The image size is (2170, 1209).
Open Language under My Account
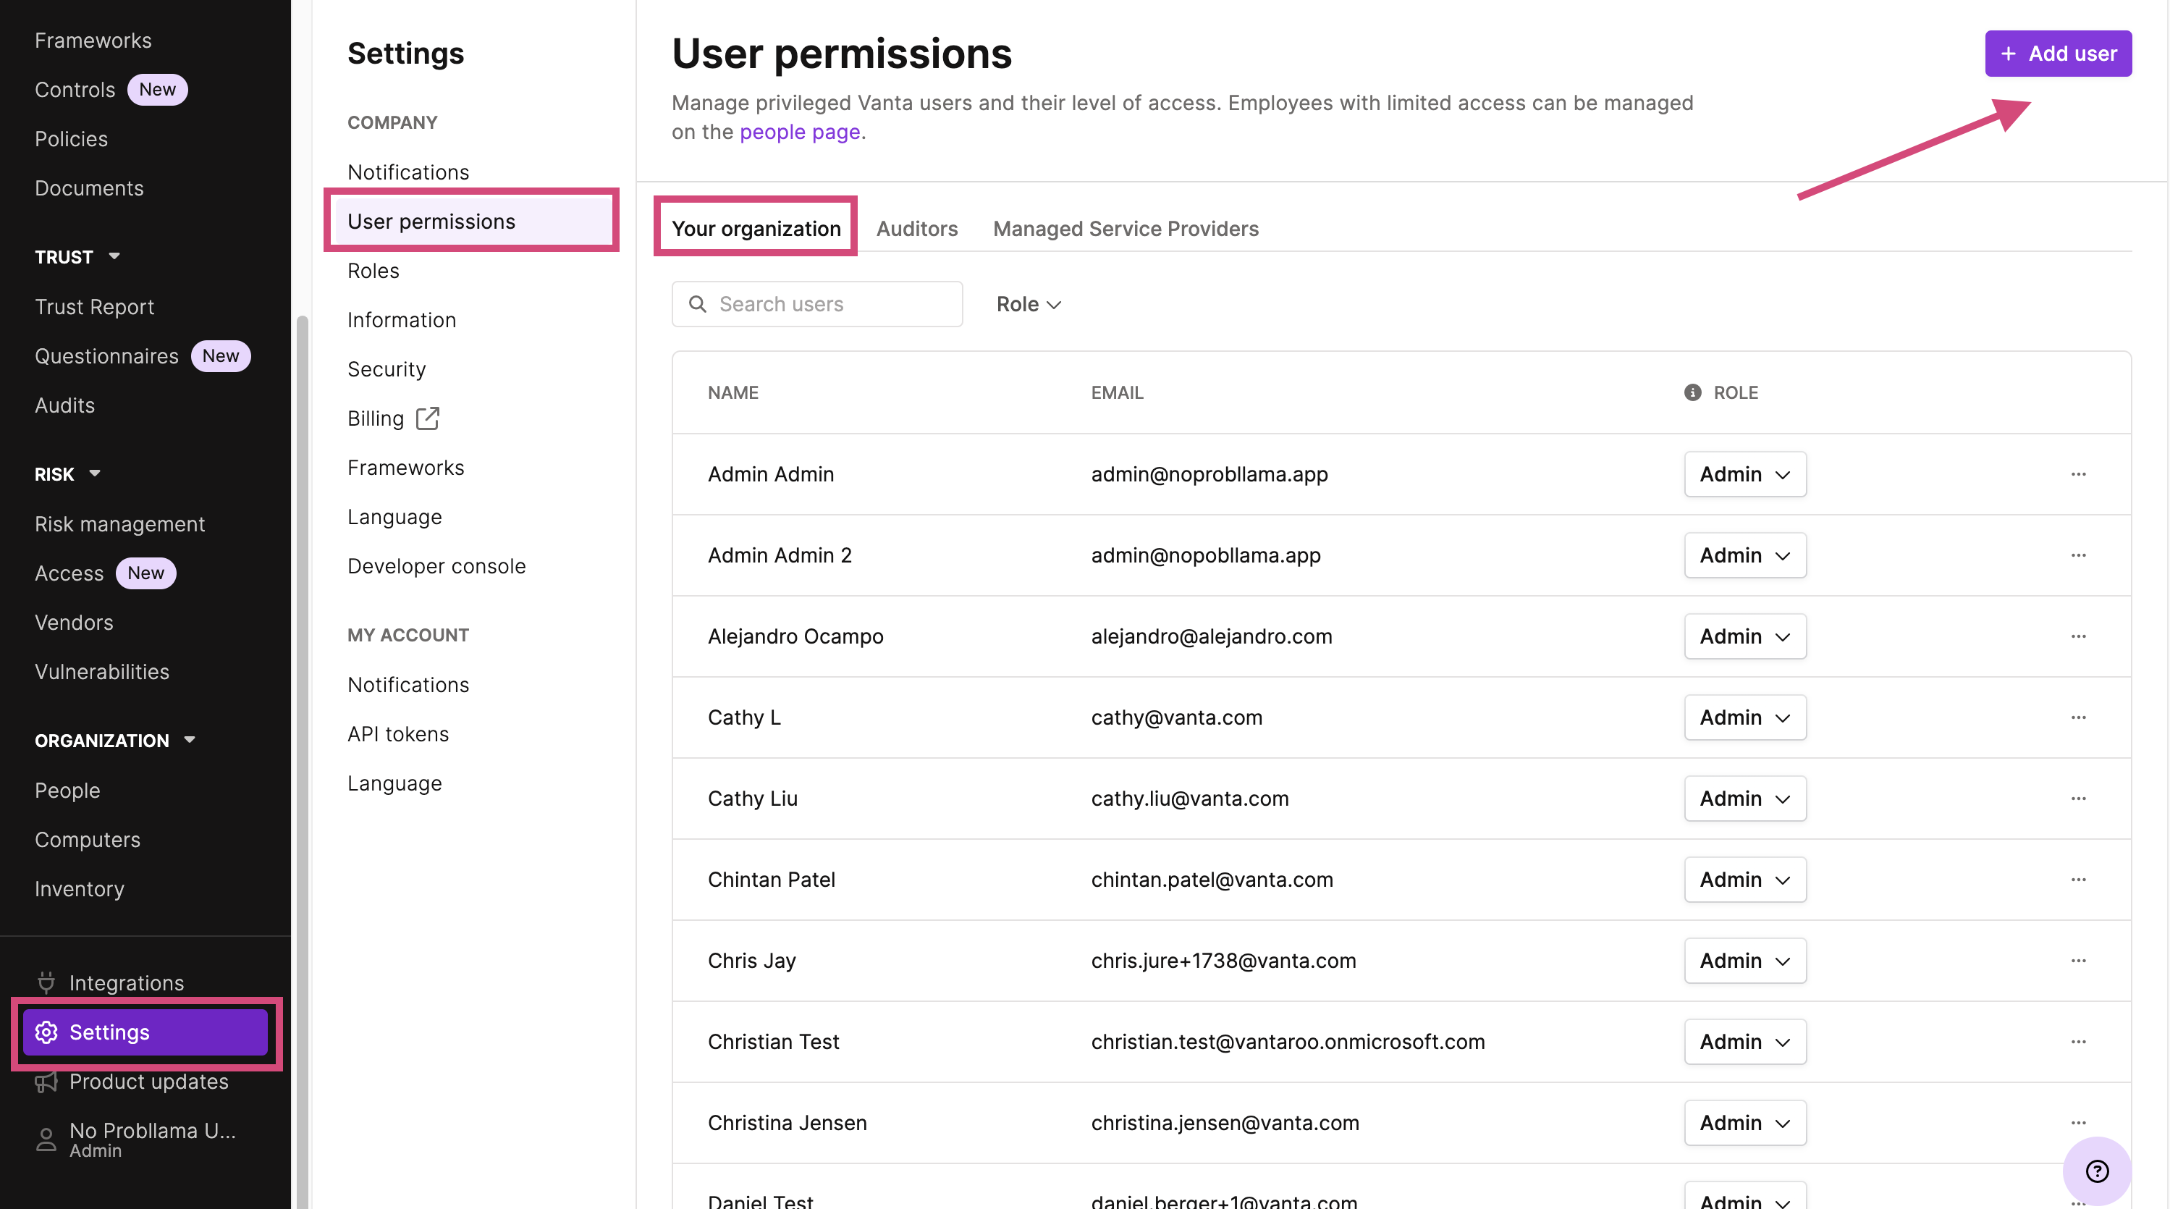pyautogui.click(x=394, y=783)
